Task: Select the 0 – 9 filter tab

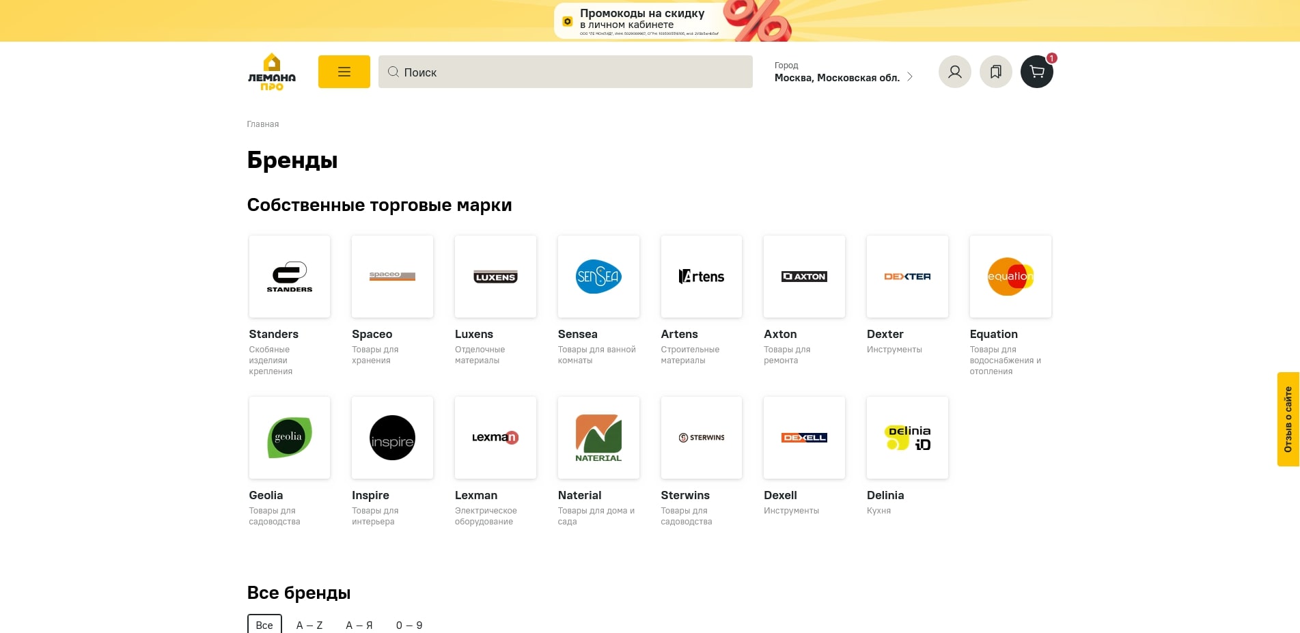Action: pyautogui.click(x=409, y=625)
